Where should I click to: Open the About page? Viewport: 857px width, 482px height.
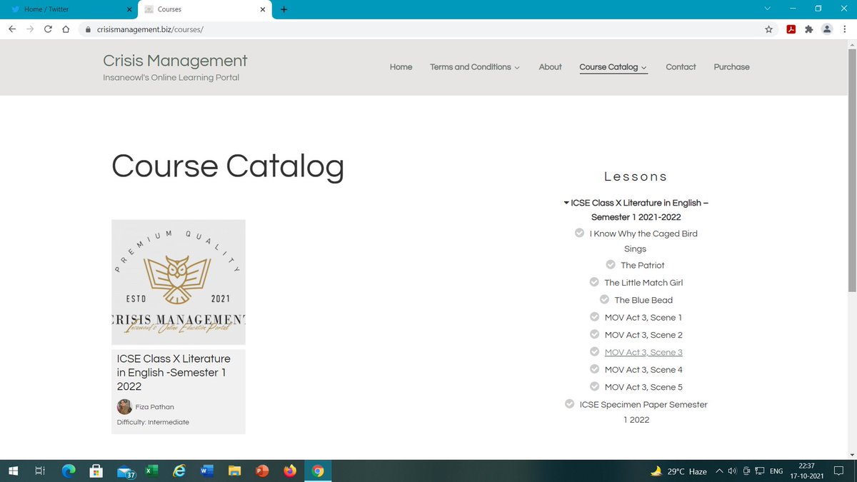(x=550, y=67)
